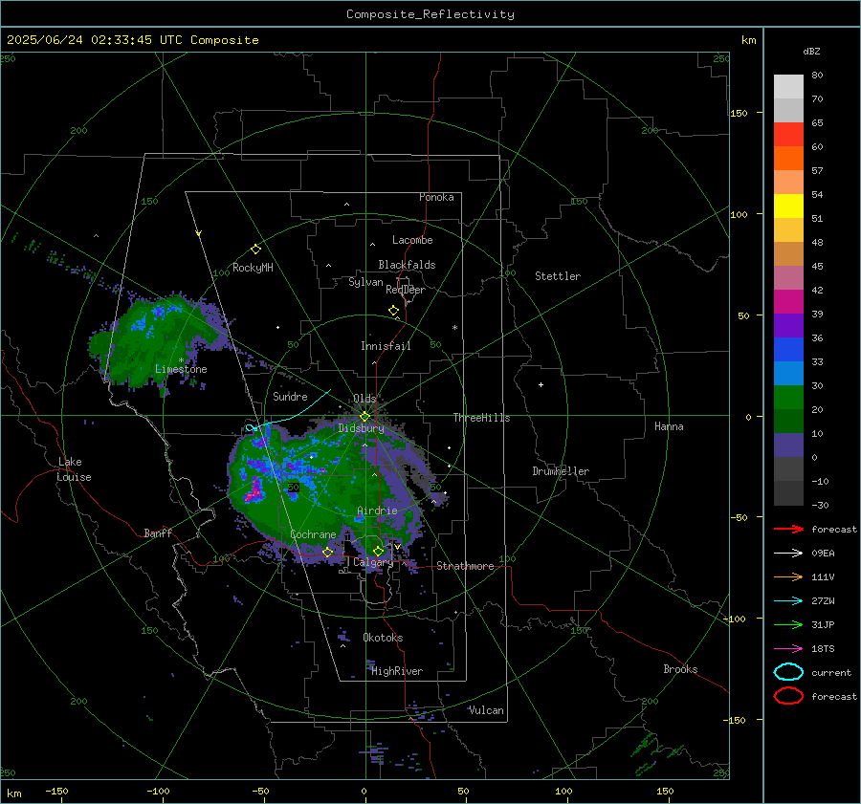The width and height of the screenshot is (861, 804).
Task: Click the cyan current ellipse symbol
Action: coord(788,672)
